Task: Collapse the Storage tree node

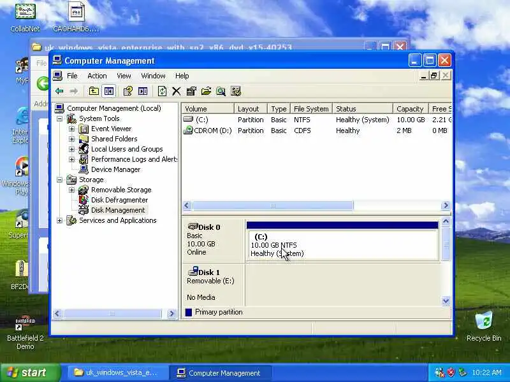Action: tap(59, 180)
